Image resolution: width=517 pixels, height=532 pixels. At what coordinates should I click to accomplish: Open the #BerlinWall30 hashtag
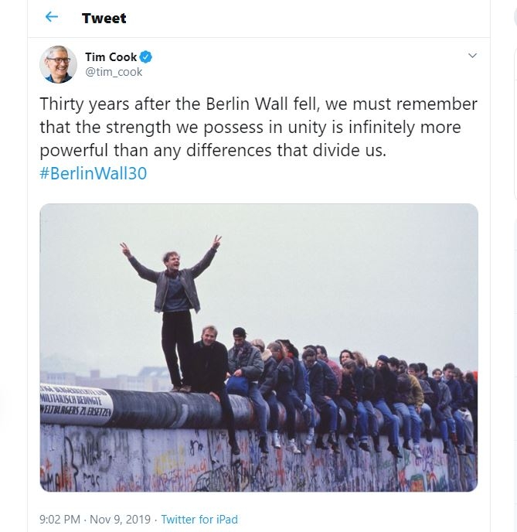(x=94, y=173)
